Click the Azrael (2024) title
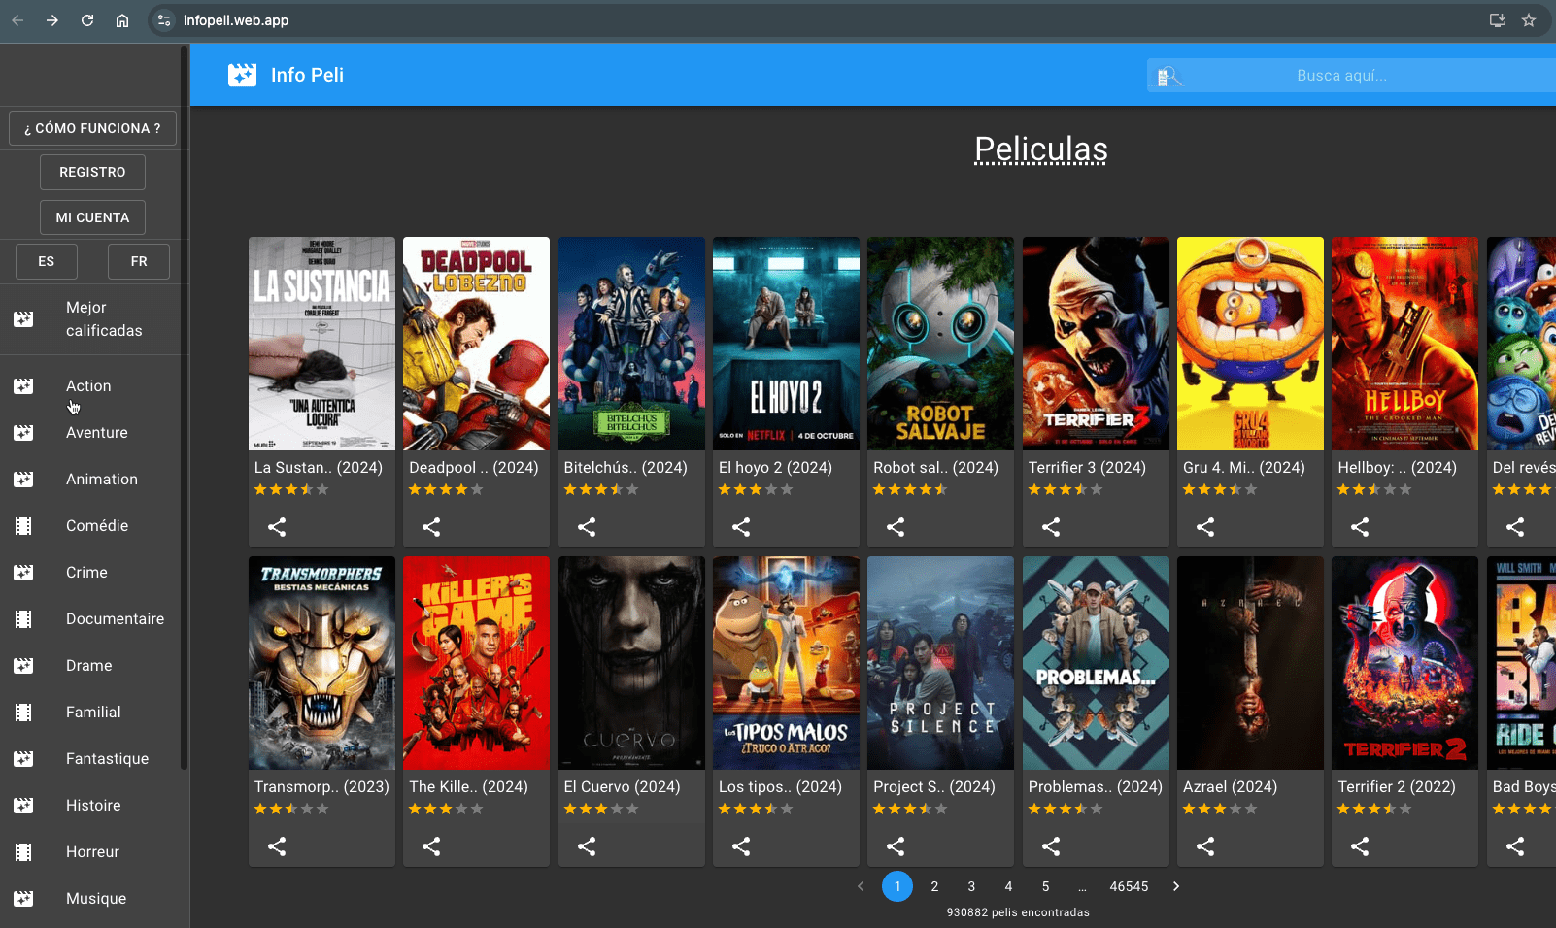The height and width of the screenshot is (928, 1556). point(1230,786)
